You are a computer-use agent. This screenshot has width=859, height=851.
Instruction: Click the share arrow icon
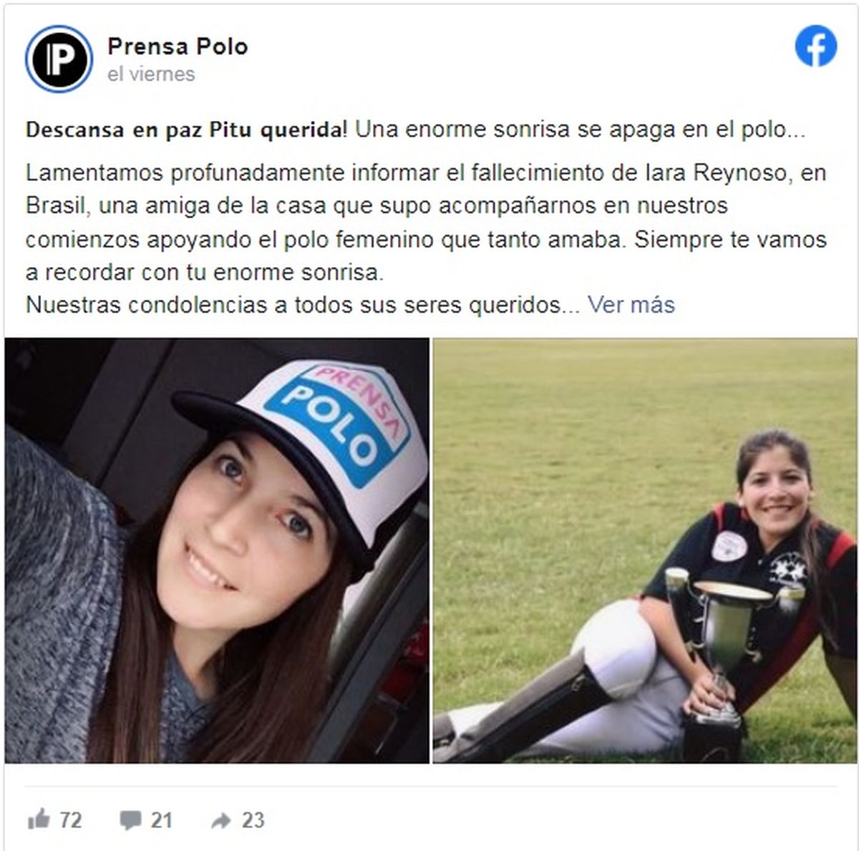click(x=221, y=820)
